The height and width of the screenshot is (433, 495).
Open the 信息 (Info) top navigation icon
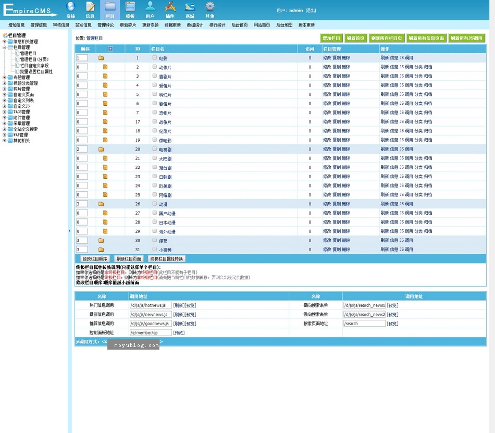click(90, 10)
